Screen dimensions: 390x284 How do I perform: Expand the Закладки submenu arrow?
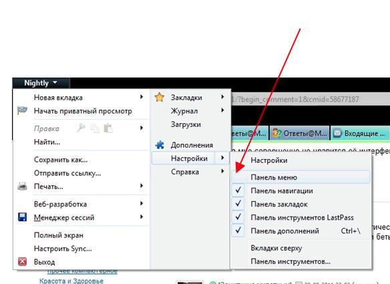pos(222,97)
